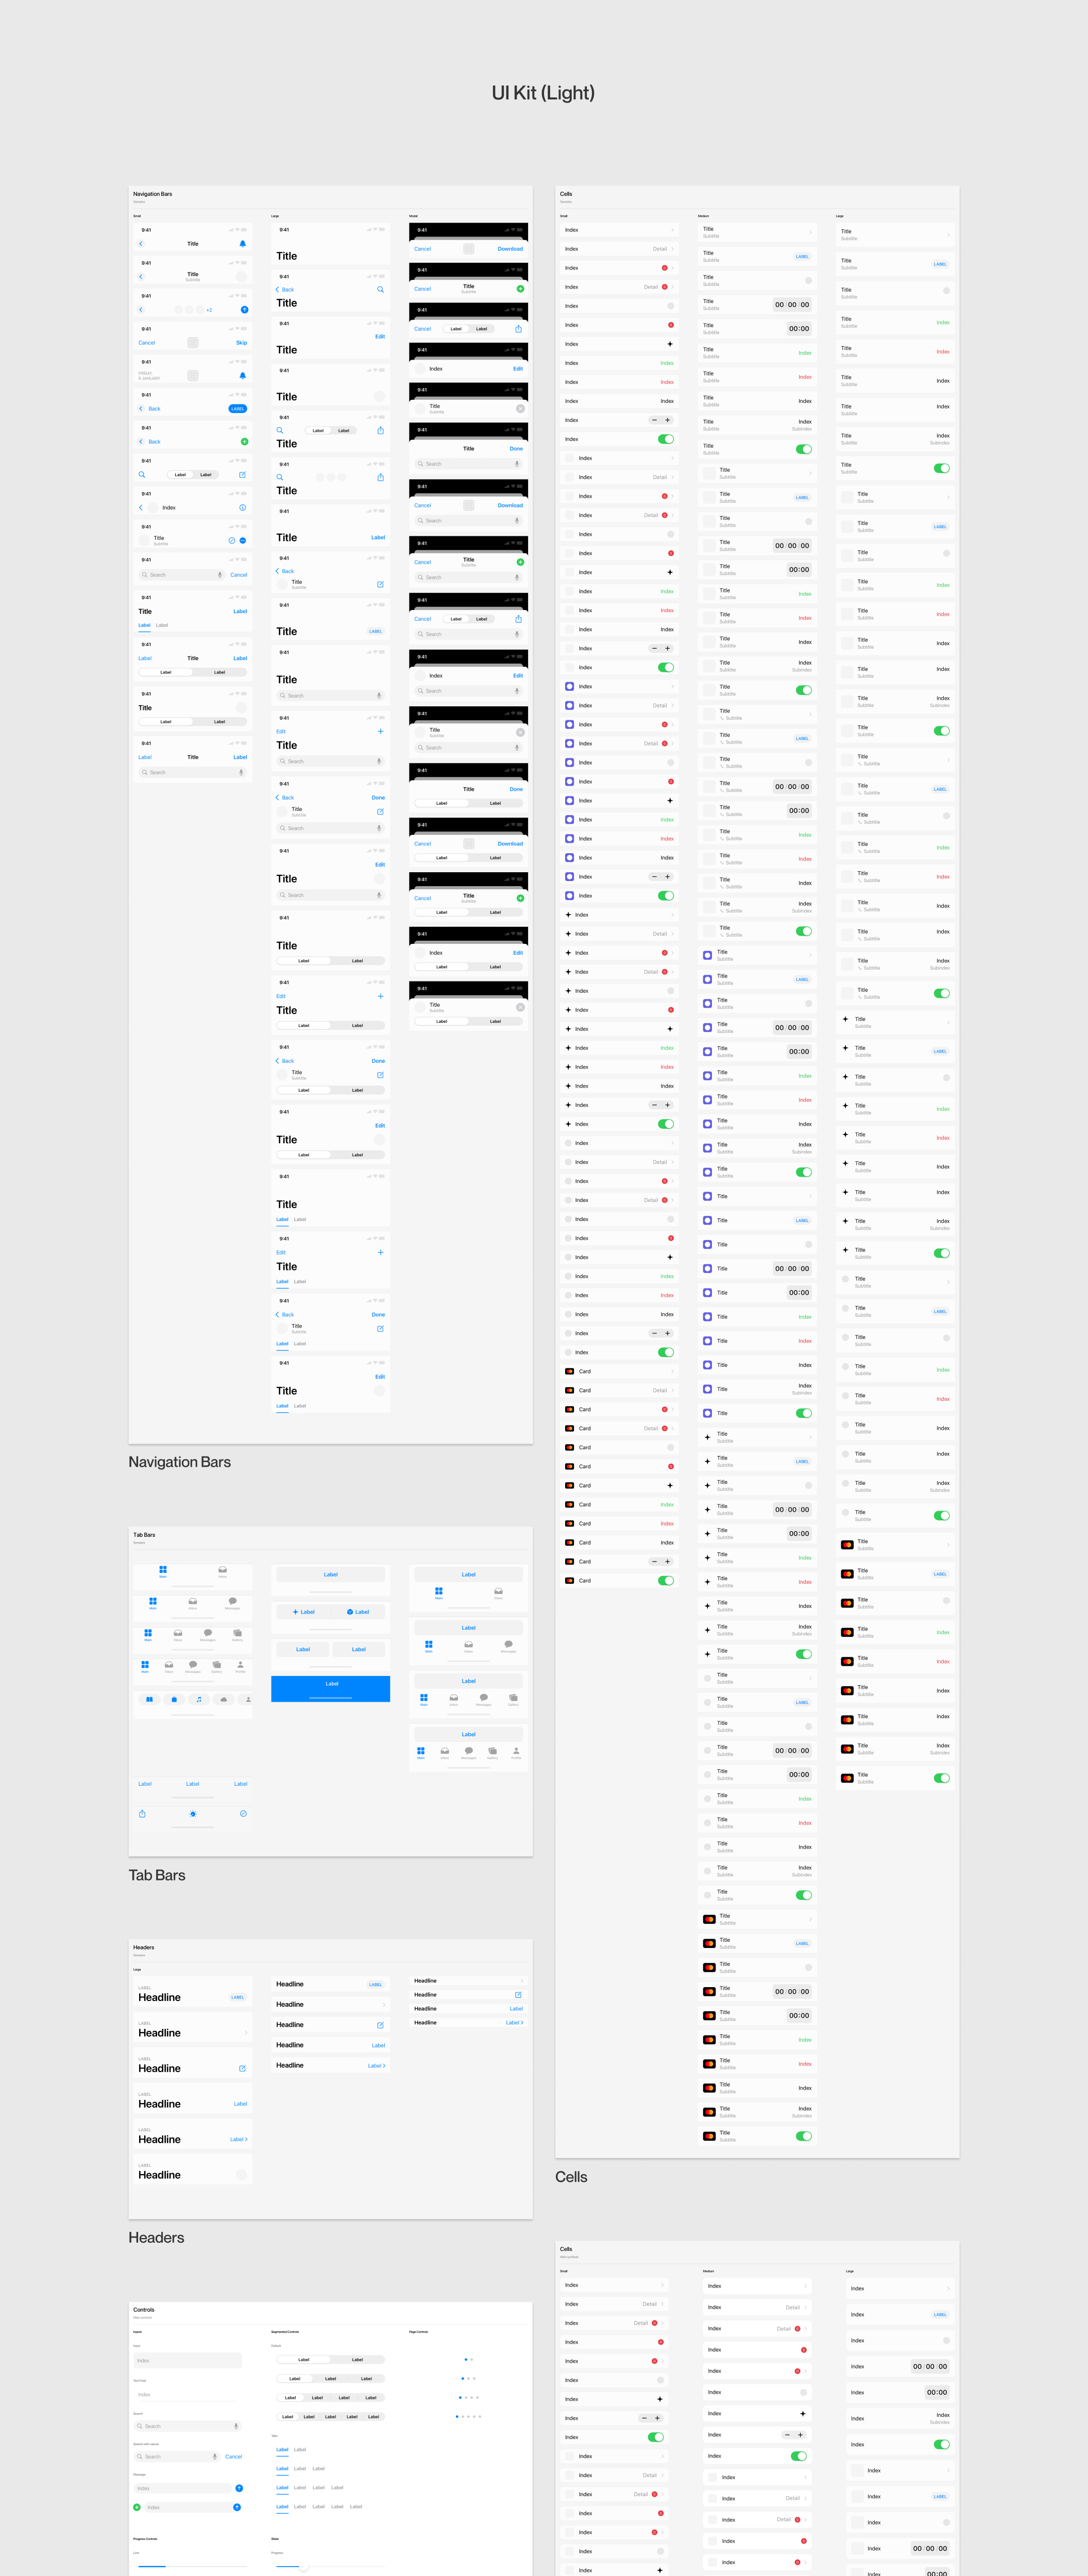Toggle switch in sparkle-icon Index row

point(666,1124)
